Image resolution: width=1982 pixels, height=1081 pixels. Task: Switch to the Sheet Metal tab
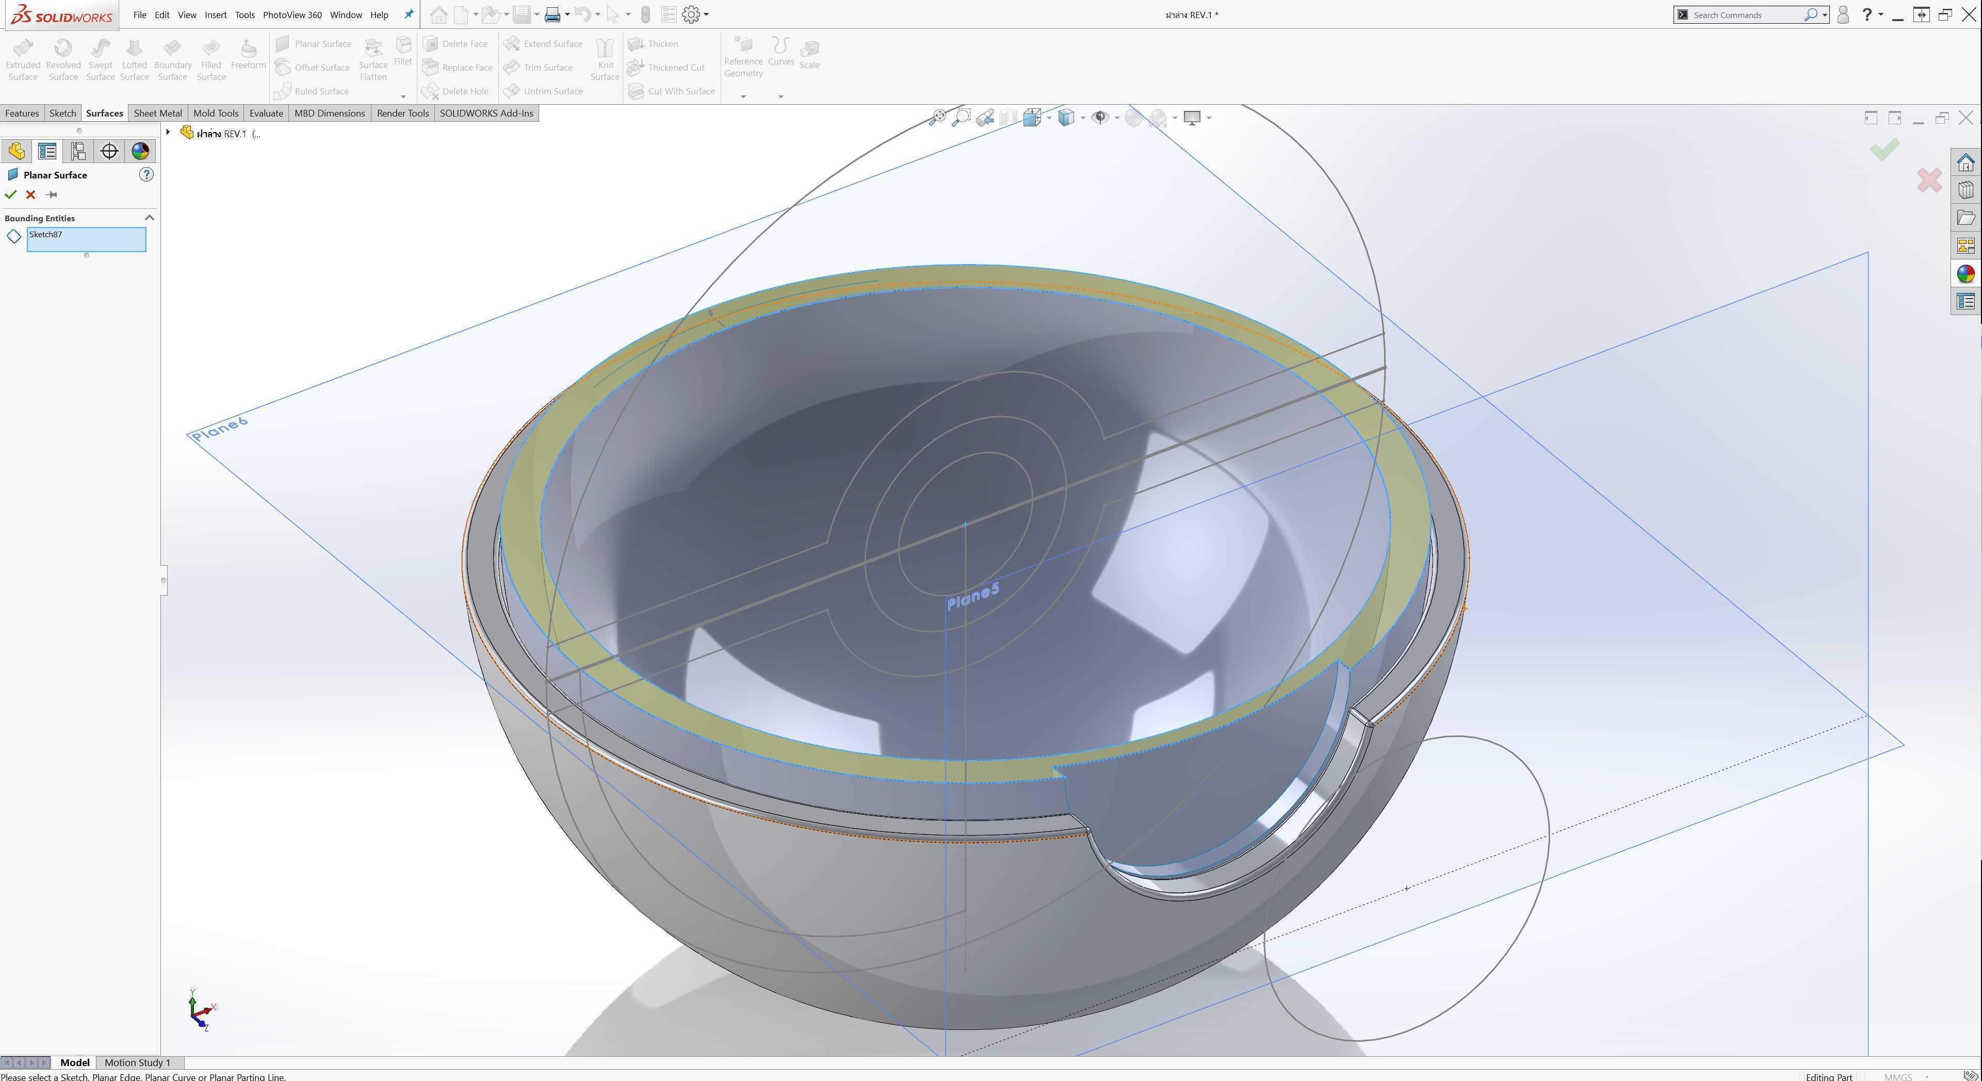(158, 113)
